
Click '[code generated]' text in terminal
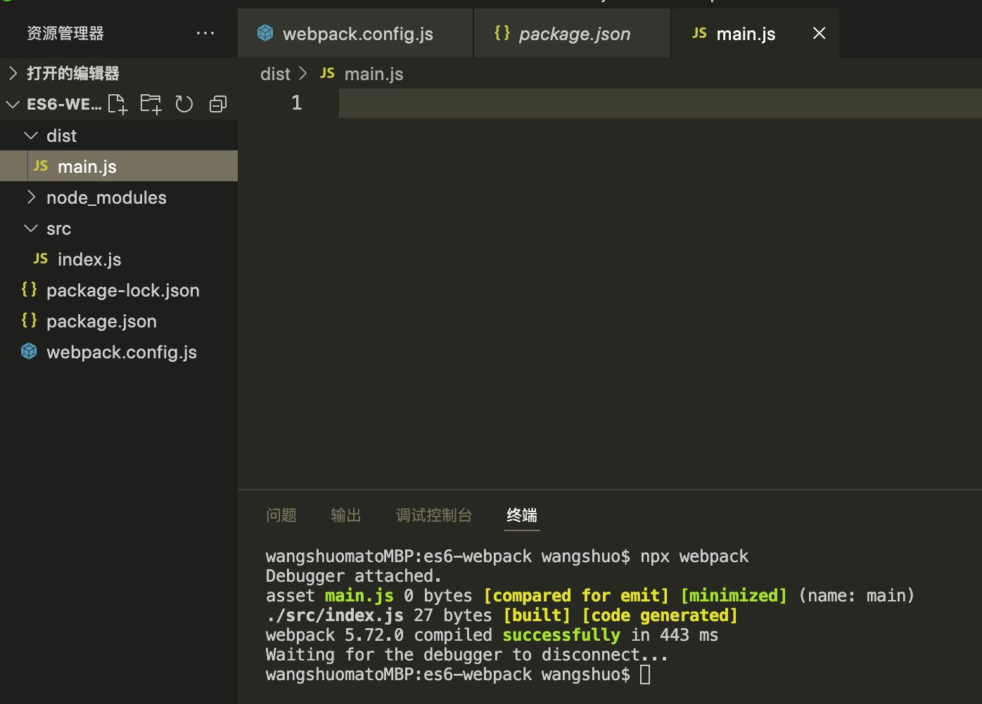660,615
